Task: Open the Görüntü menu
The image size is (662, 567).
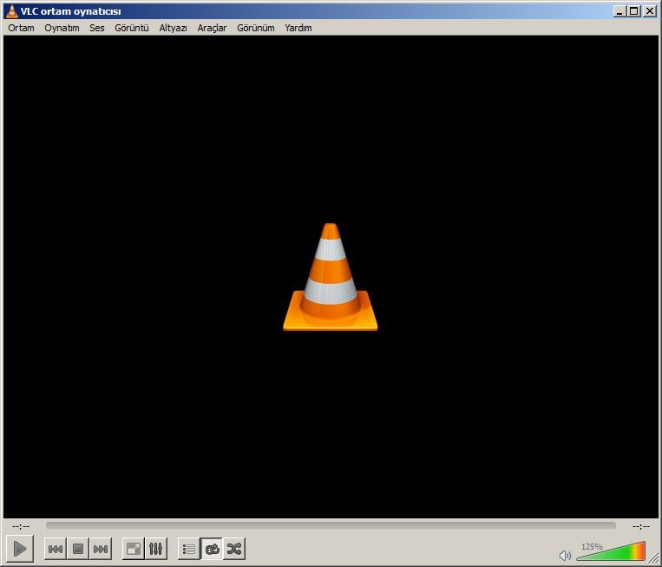Action: [132, 28]
